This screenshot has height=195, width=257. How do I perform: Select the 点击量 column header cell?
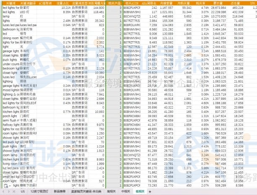(235, 3)
